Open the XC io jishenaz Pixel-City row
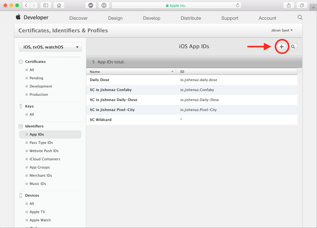The height and width of the screenshot is (228, 317). tap(192, 110)
